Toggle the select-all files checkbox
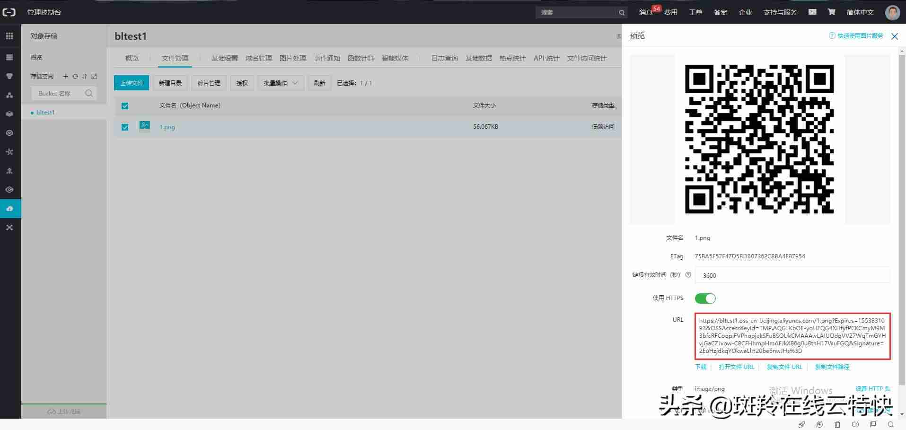Viewport: 906px width, 430px height. tap(125, 106)
